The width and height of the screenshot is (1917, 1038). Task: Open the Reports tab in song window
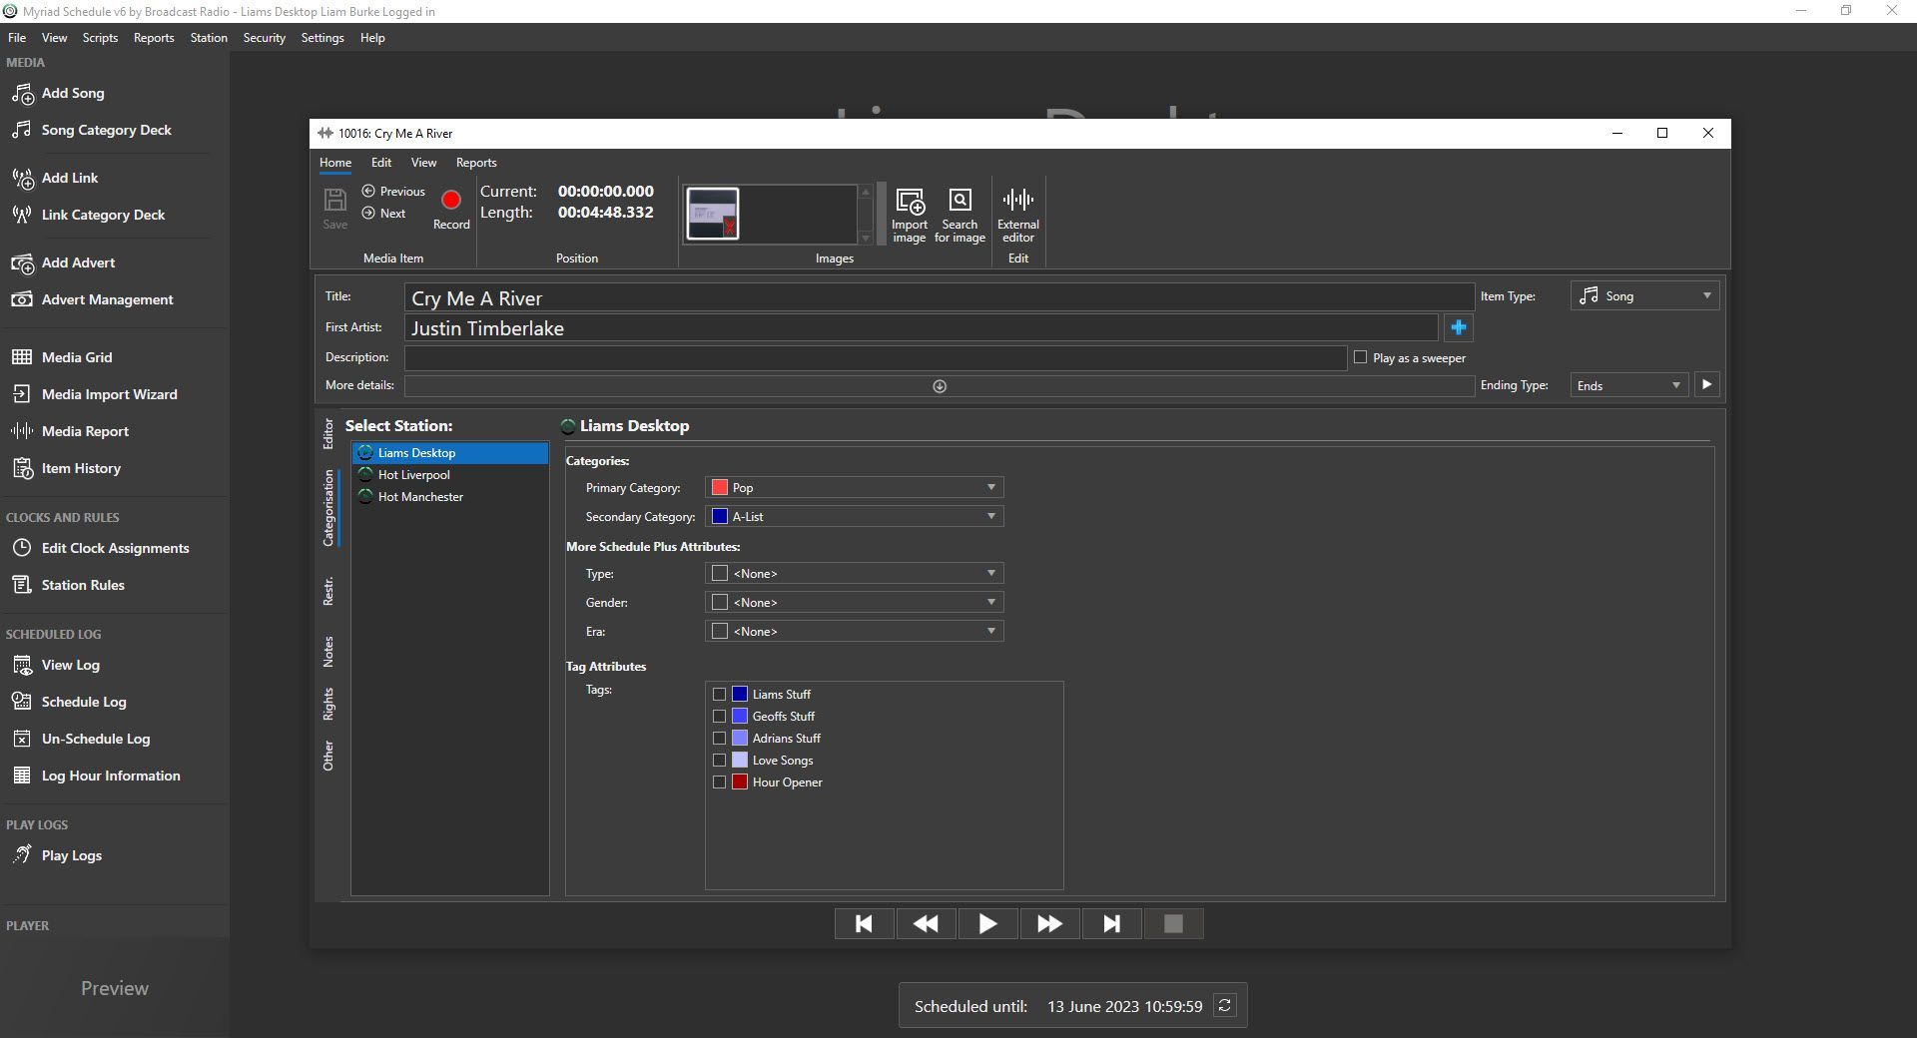pyautogui.click(x=476, y=163)
